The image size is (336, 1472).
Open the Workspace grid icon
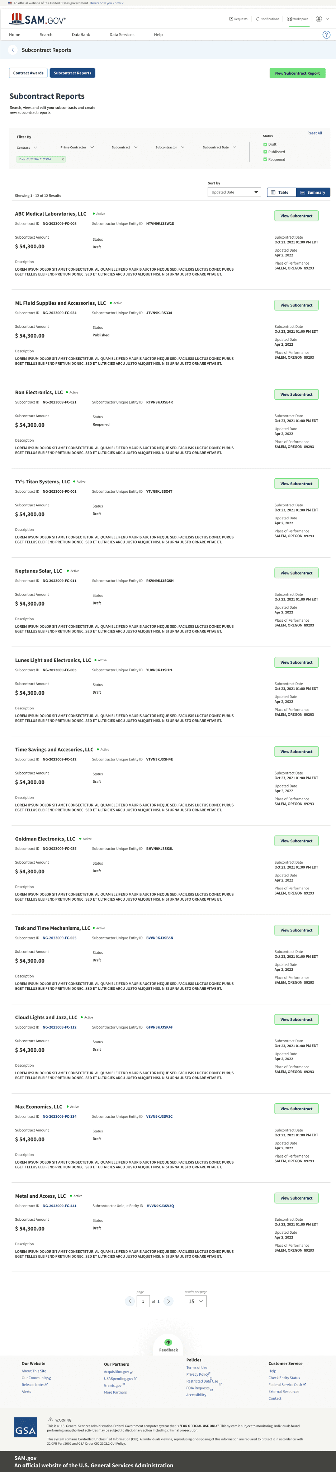pyautogui.click(x=289, y=19)
